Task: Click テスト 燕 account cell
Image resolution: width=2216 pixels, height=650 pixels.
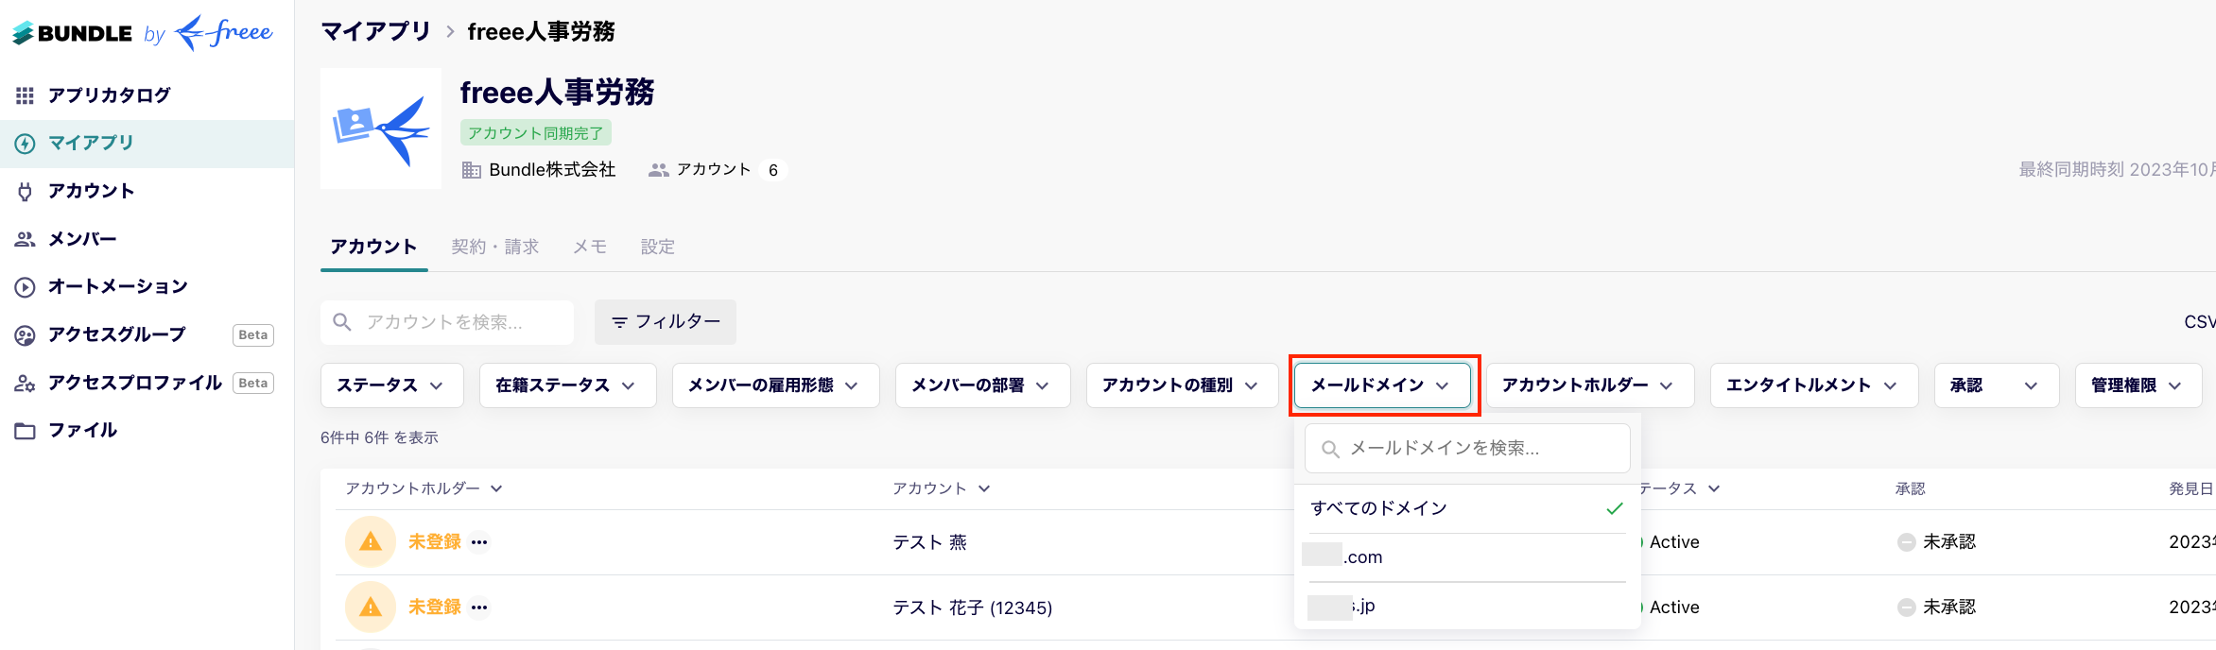Action: [x=930, y=542]
